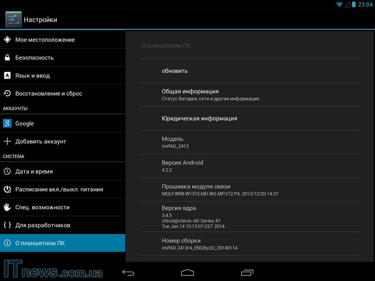
Task: Open Восстановление и сброс settings
Action: [x=48, y=94]
